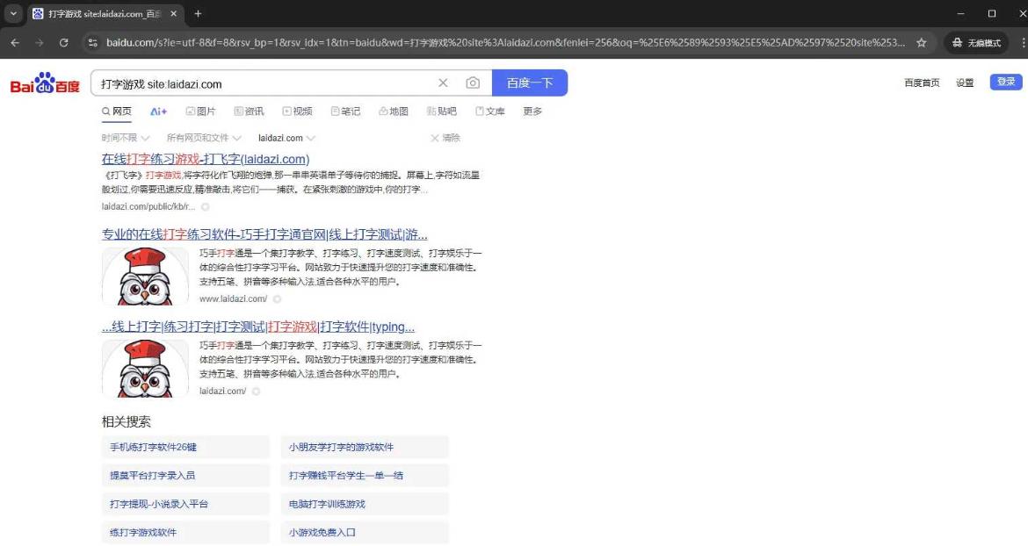This screenshot has height=546, width=1028.
Task: Go back with the browser back arrow
Action: tap(15, 42)
